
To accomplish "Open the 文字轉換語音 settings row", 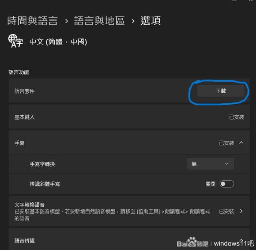I will point(129,211).
